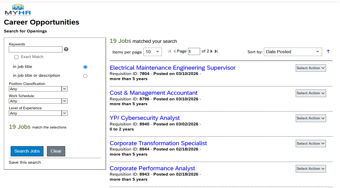Jump to last page of results
Screen dimensions: 340x188
(216, 51)
